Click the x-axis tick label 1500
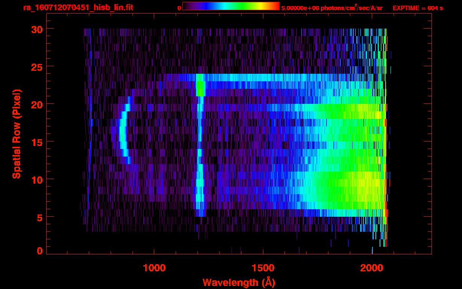 coord(263,268)
